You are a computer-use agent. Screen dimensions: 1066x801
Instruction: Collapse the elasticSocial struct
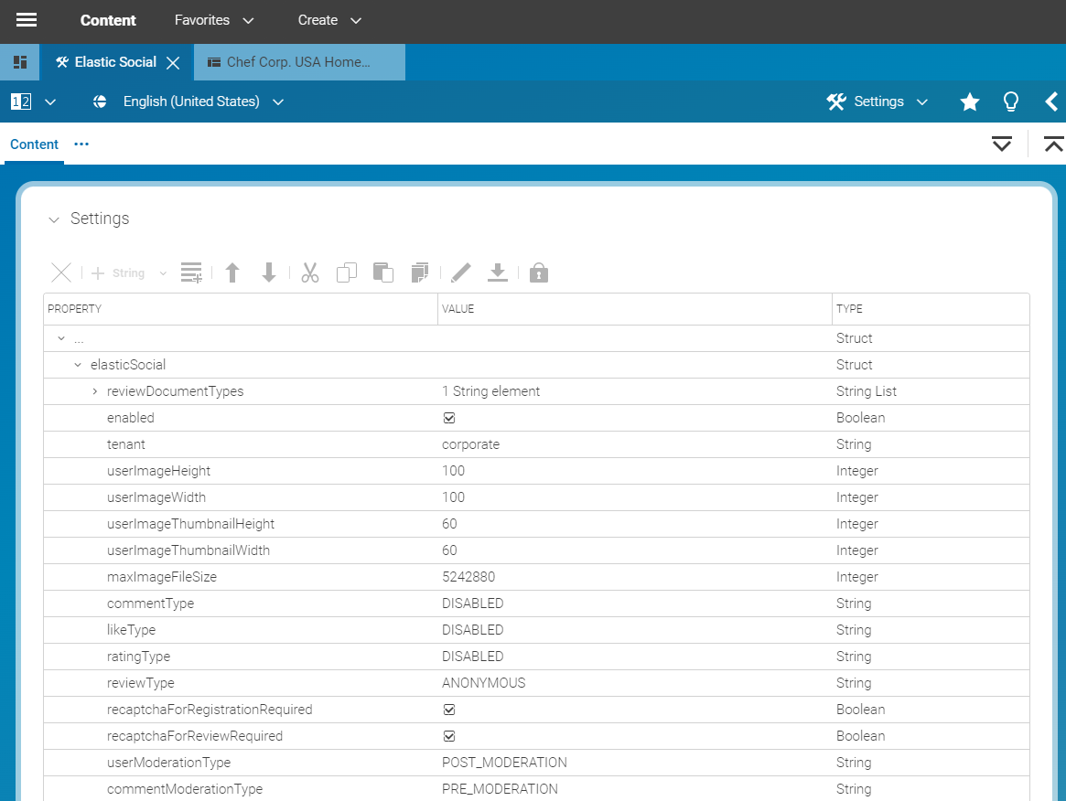pyautogui.click(x=78, y=364)
